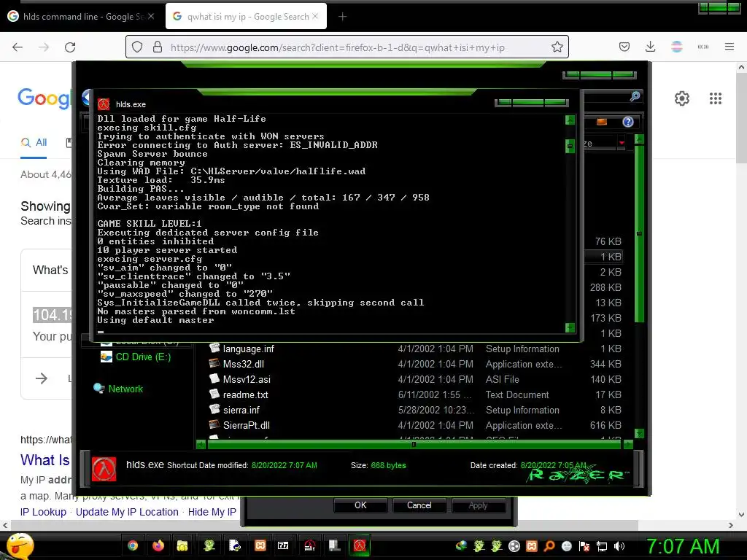Click the Firefox forward arrow

[x=44, y=47]
